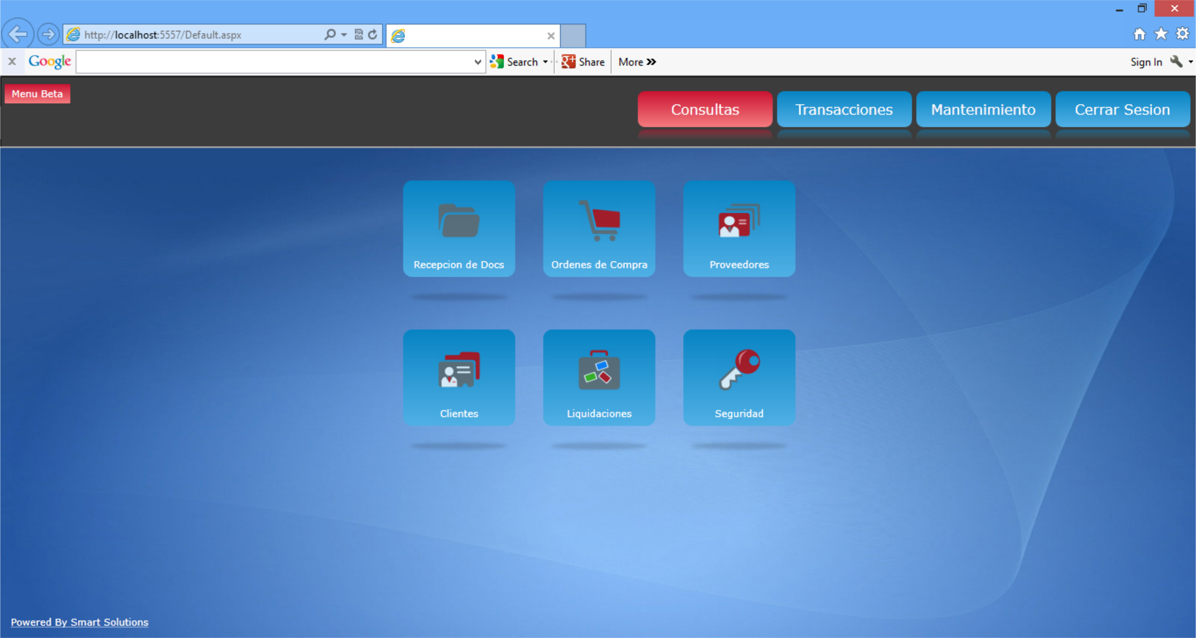Click the Google toolbar search input field
This screenshot has height=638, width=1196.
tap(274, 62)
